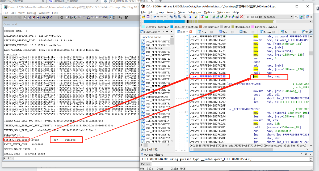Open the Call Stack icon in WinDbg toolbar

click(x=88, y=17)
